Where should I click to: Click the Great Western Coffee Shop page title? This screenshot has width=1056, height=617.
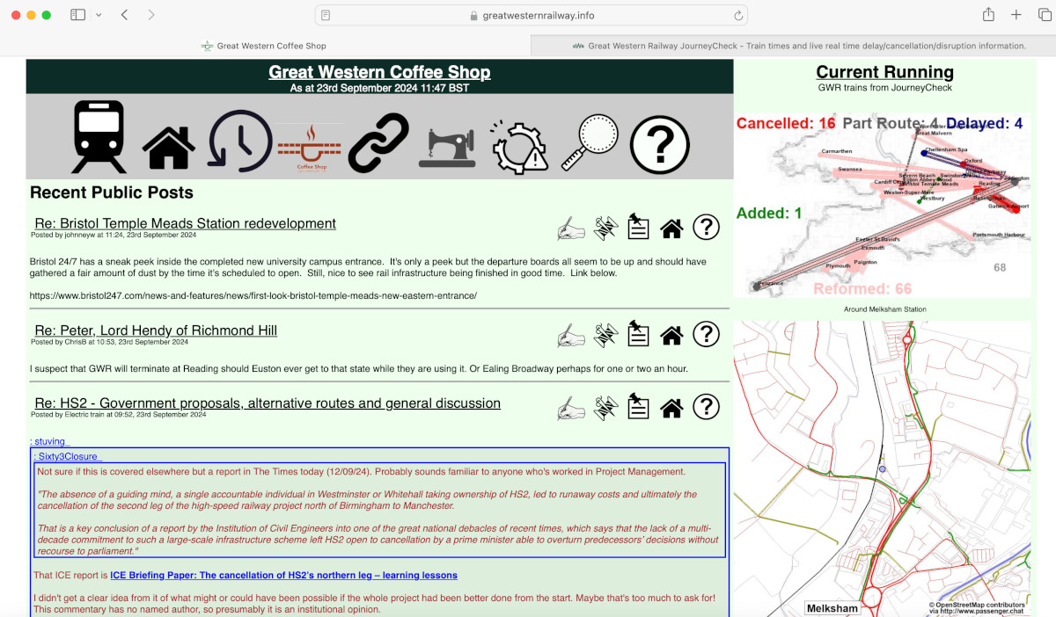click(x=379, y=72)
